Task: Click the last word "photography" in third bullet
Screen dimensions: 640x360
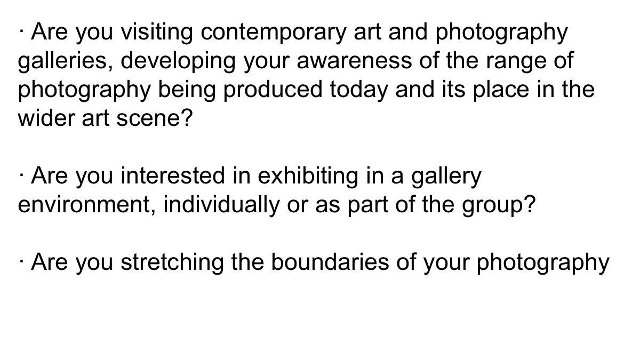Action: [x=543, y=262]
